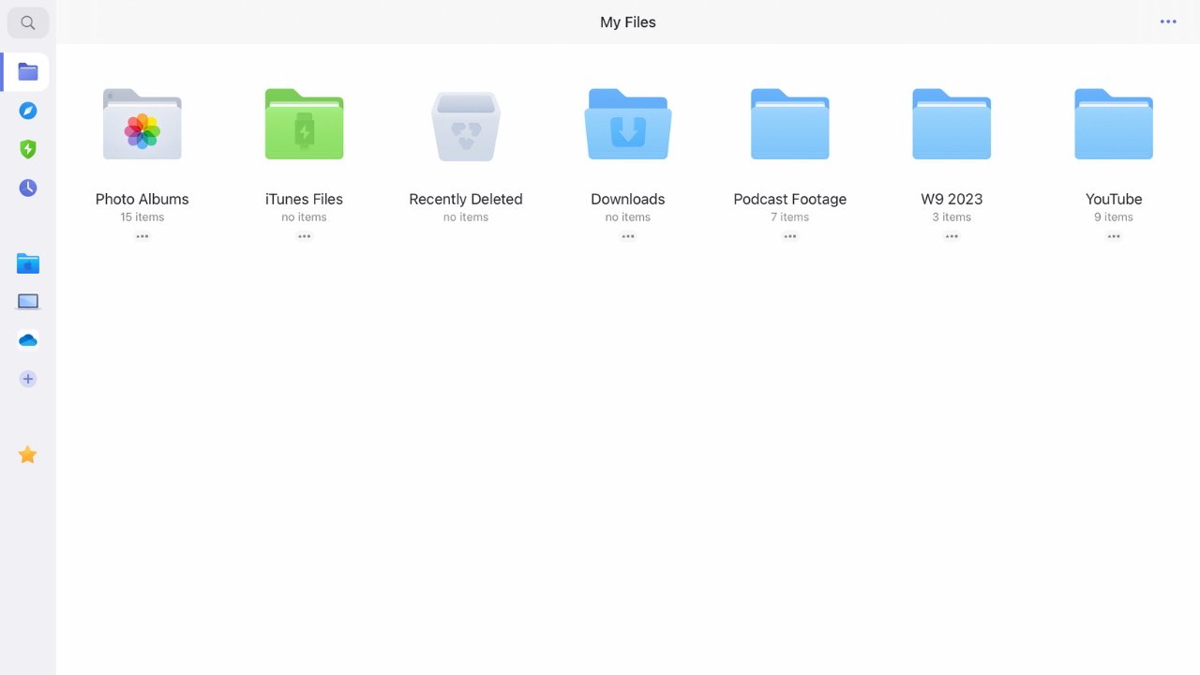Open the top-right more options menu

tap(1168, 22)
